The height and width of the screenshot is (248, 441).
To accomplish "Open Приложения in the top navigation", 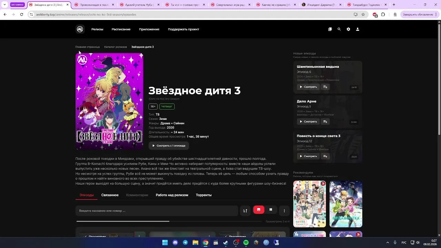I will 149,29.
